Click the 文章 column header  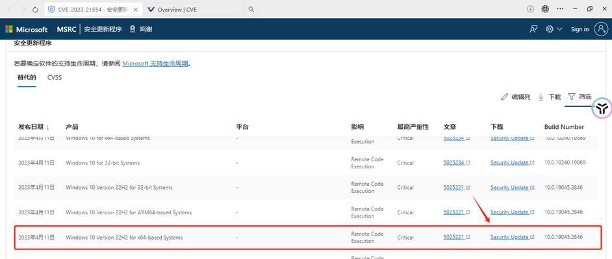[x=450, y=127]
